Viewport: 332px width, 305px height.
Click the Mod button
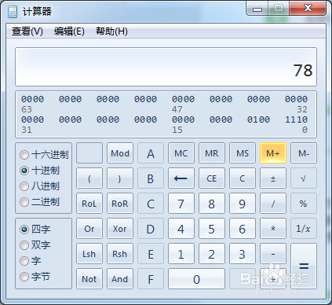[120, 153]
